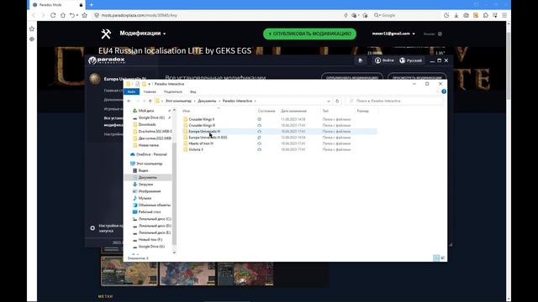Select Локальный диск (C:) in Explorer sidebar
This screenshot has height=302, width=538.
tap(155, 219)
